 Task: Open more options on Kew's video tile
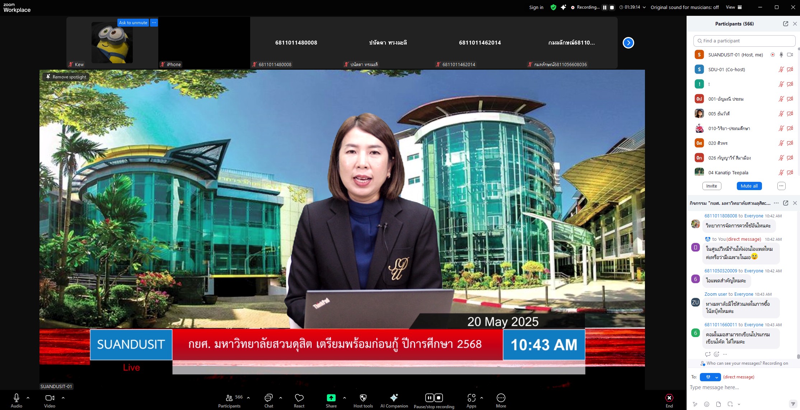click(x=154, y=23)
